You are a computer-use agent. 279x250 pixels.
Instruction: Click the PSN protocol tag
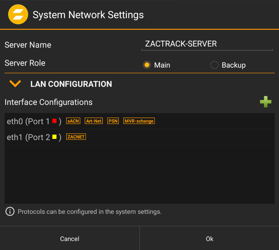pyautogui.click(x=113, y=121)
